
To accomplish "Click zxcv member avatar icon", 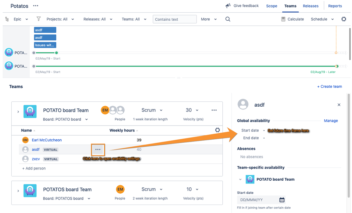I will pos(25,159).
